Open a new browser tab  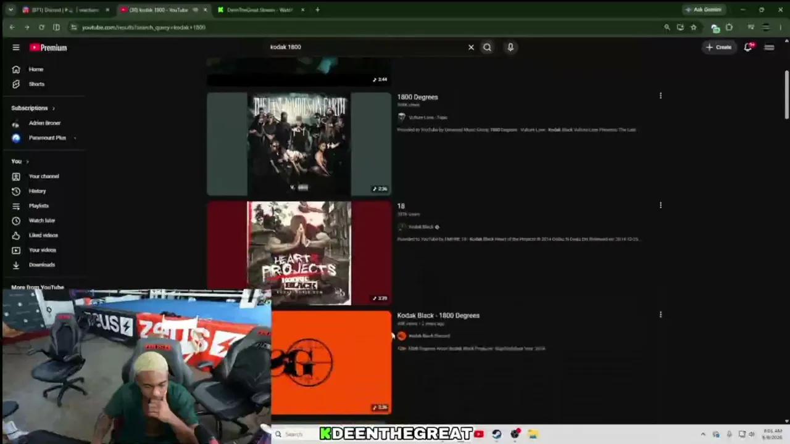[x=317, y=10]
